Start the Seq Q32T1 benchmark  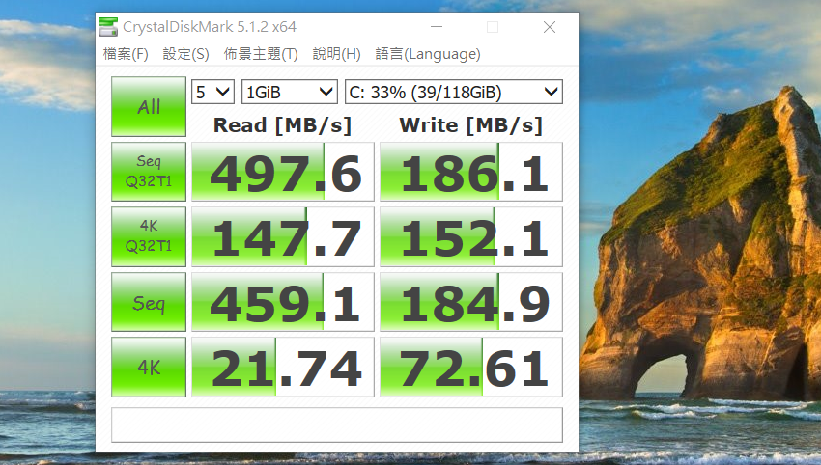pyautogui.click(x=149, y=172)
